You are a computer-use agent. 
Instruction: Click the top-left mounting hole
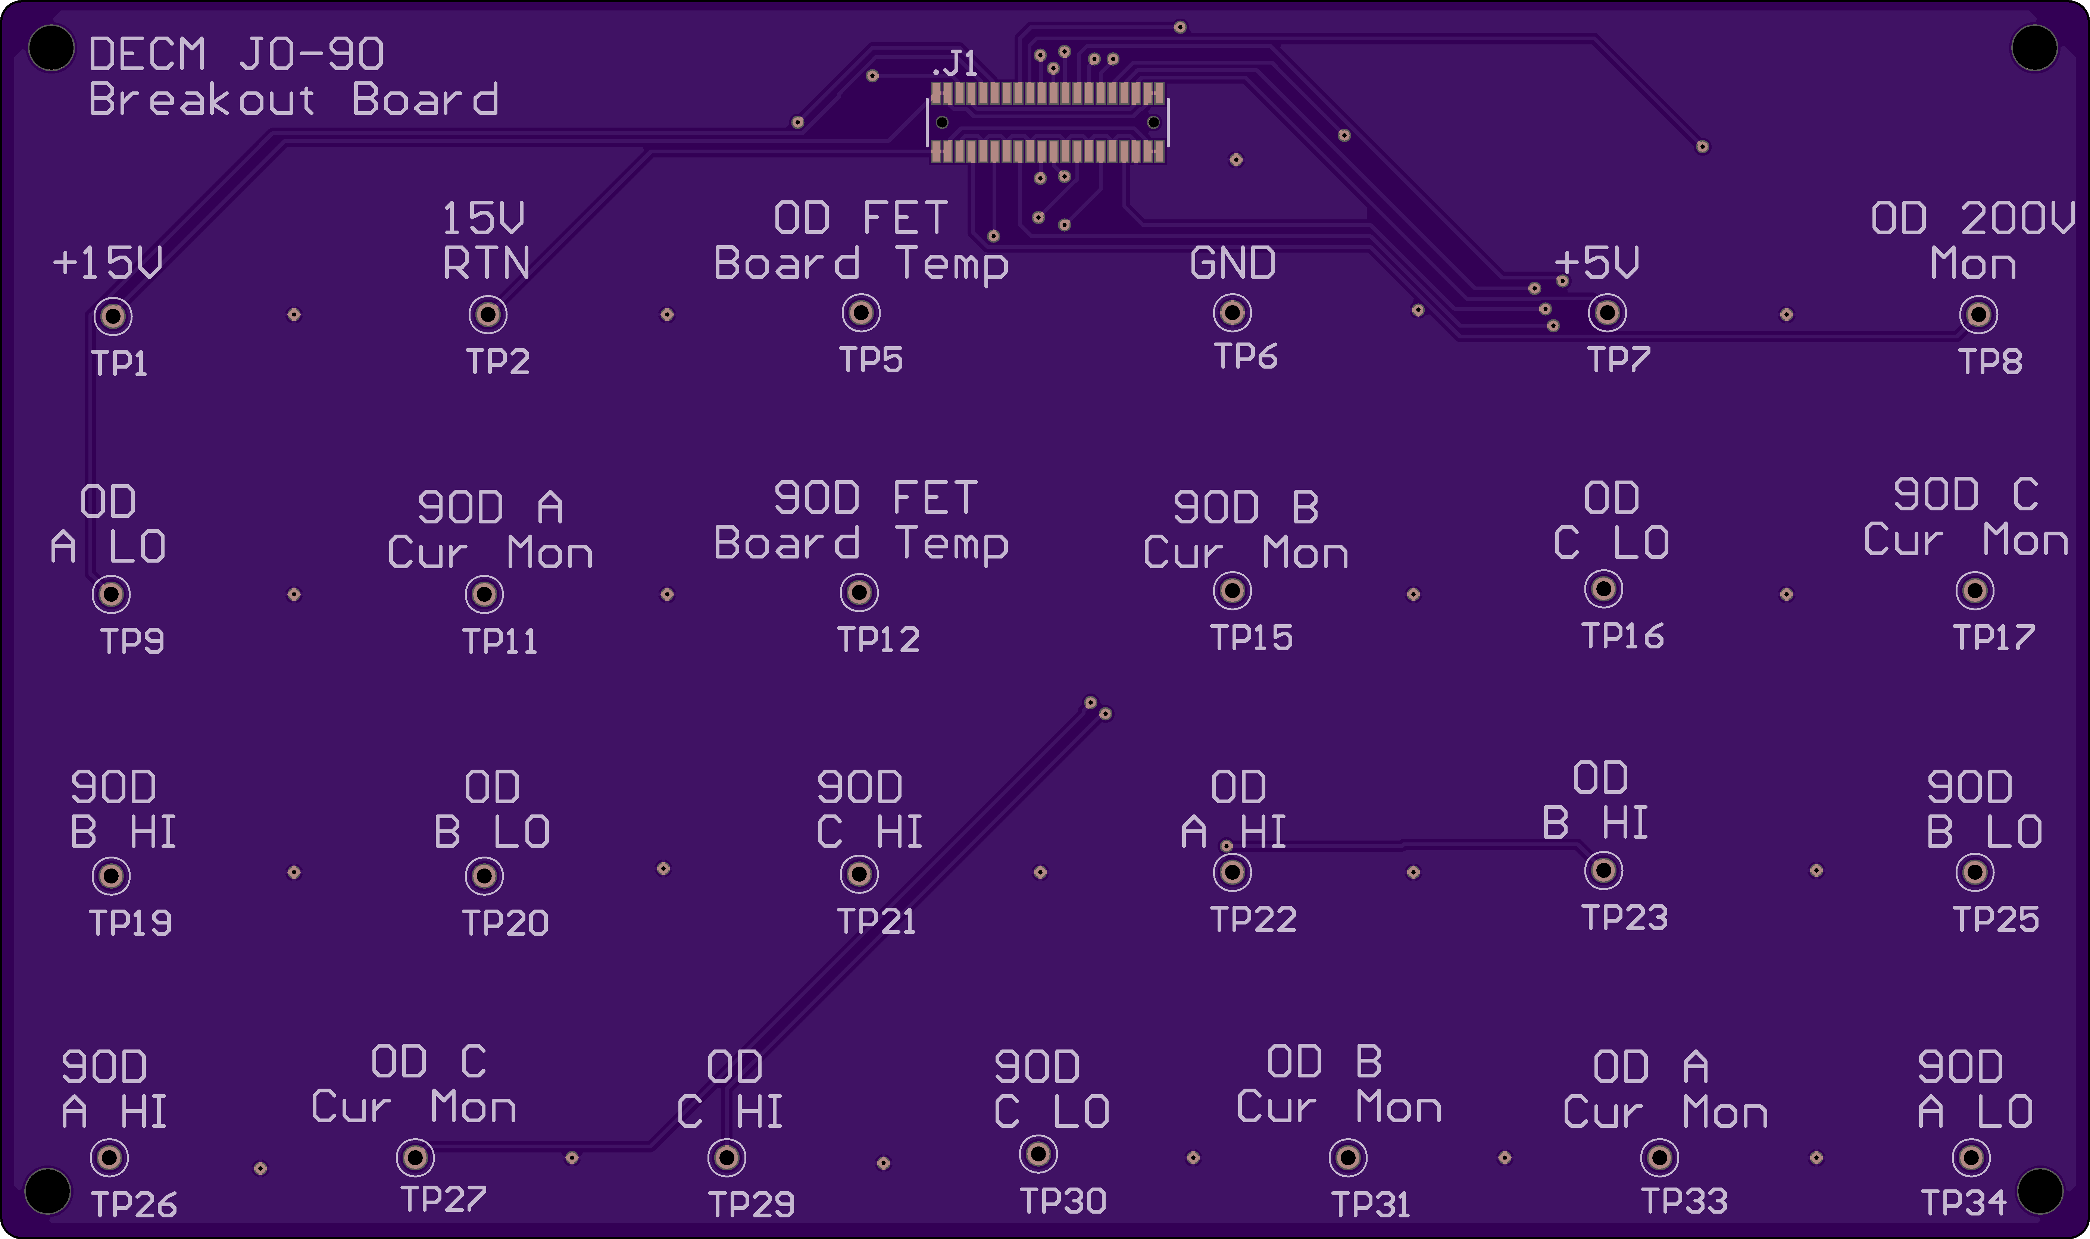[51, 48]
